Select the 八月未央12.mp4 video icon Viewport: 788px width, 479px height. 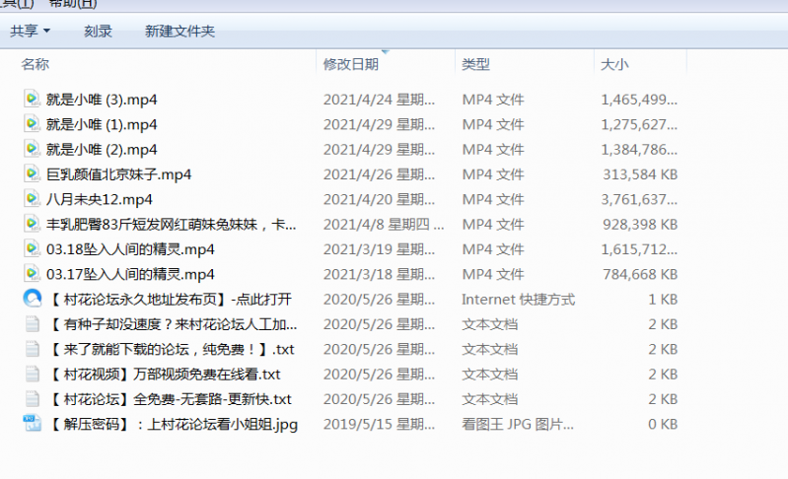[x=33, y=199]
